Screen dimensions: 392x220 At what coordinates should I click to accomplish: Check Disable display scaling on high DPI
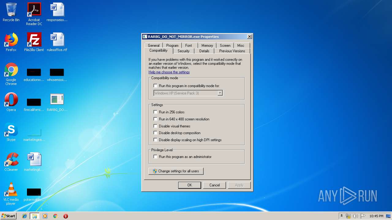[x=155, y=140]
